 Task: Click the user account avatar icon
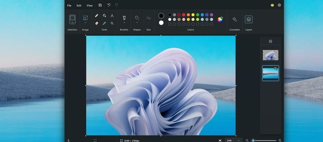click(x=272, y=5)
